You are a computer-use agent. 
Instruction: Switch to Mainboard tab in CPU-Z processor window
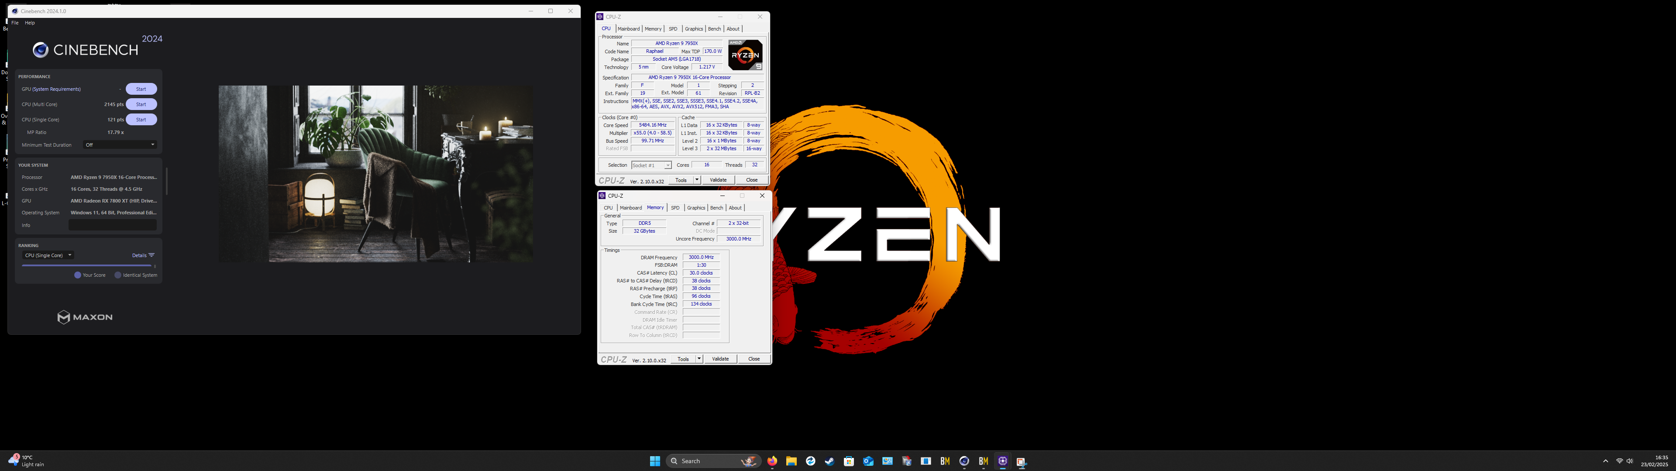tap(629, 29)
